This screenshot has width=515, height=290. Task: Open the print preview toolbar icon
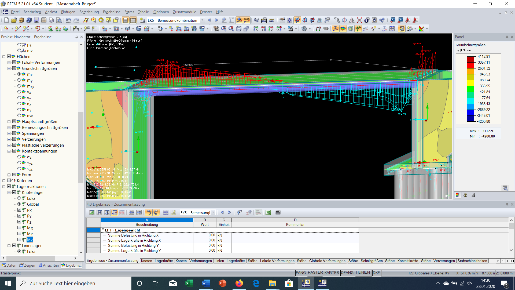point(59,20)
